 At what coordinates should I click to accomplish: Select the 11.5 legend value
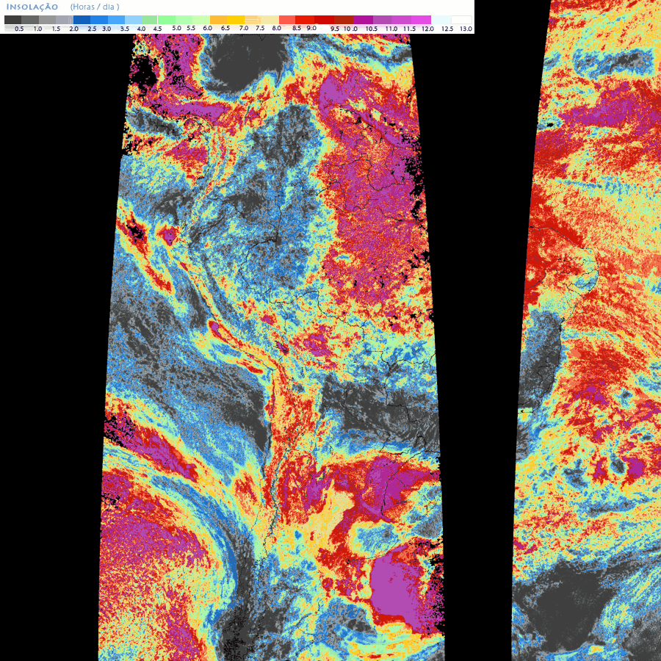409,29
